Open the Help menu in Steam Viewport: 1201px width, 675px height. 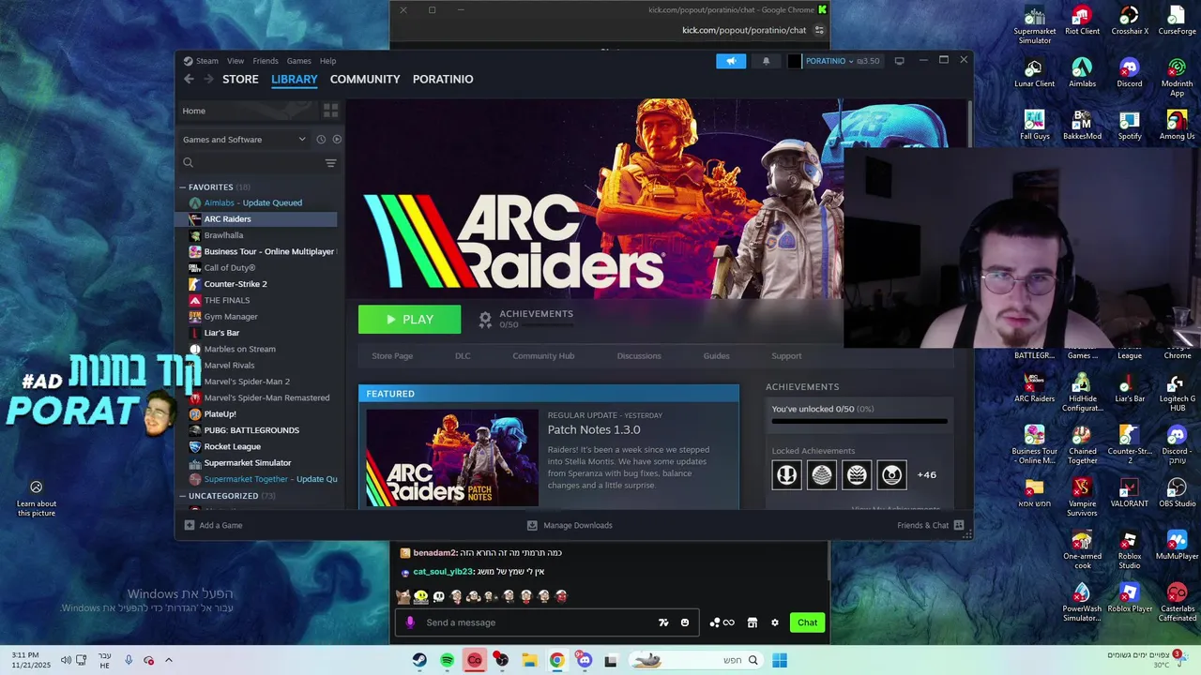327,61
